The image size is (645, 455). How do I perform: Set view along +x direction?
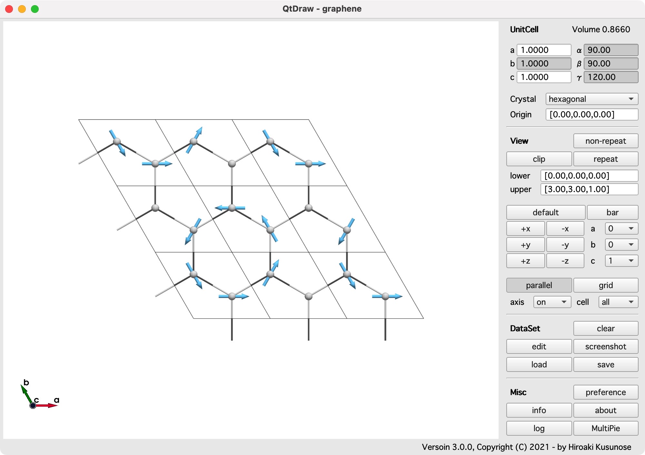coord(525,229)
